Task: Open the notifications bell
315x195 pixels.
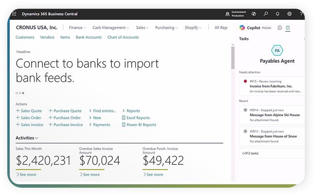Action: (278, 14)
